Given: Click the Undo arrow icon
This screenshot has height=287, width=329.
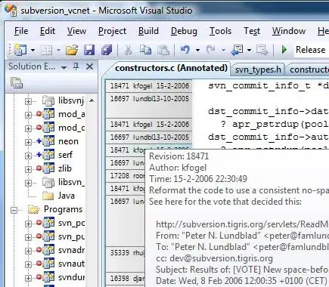Looking at the screenshot, I should [x=185, y=50].
